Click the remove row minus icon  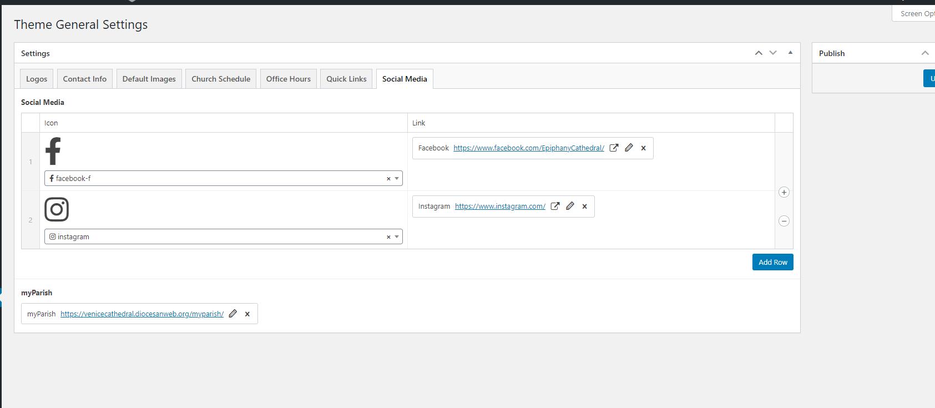784,221
